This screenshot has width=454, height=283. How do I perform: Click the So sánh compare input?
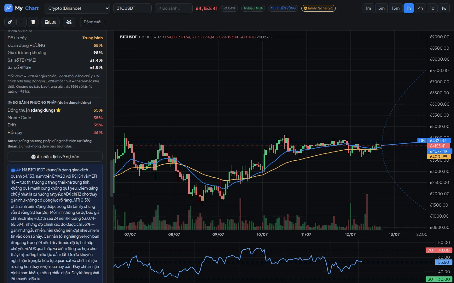tap(174, 8)
